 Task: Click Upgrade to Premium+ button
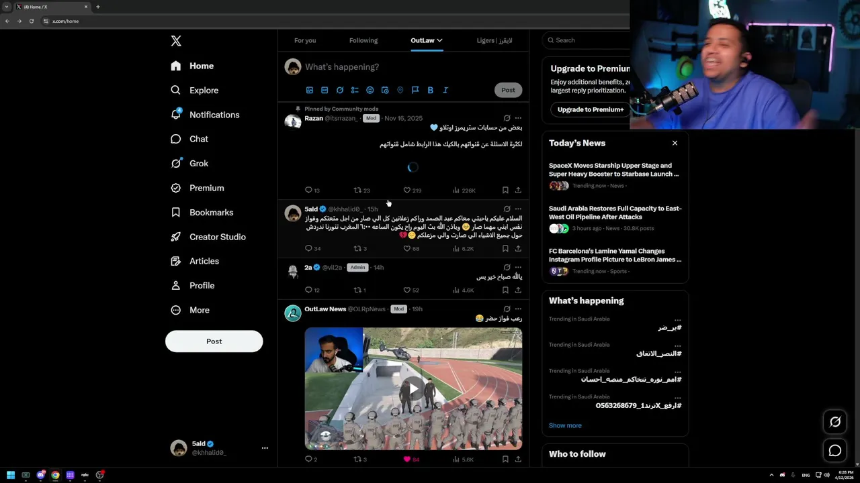(x=591, y=109)
